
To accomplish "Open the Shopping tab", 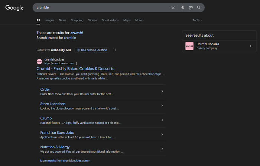I will (x=77, y=20).
